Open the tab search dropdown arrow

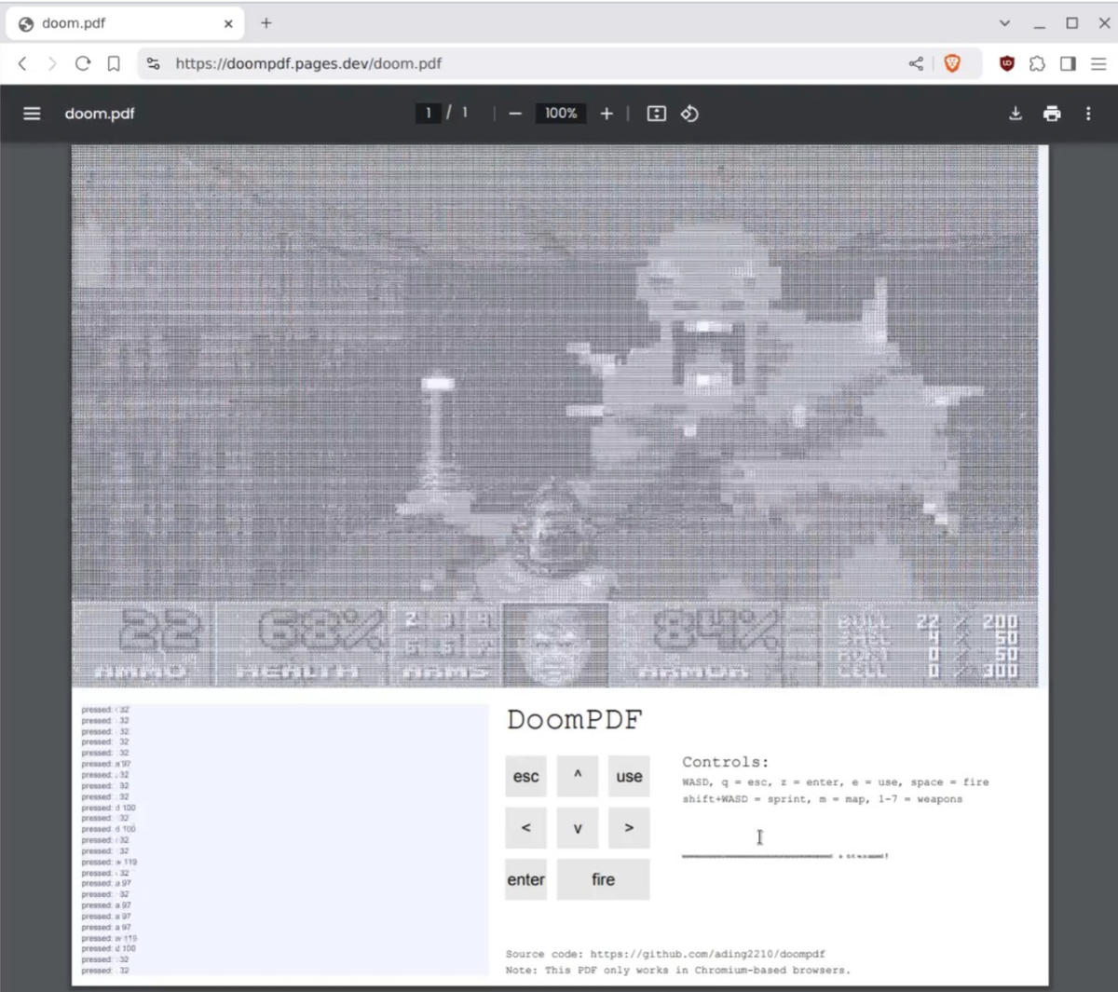[1004, 23]
